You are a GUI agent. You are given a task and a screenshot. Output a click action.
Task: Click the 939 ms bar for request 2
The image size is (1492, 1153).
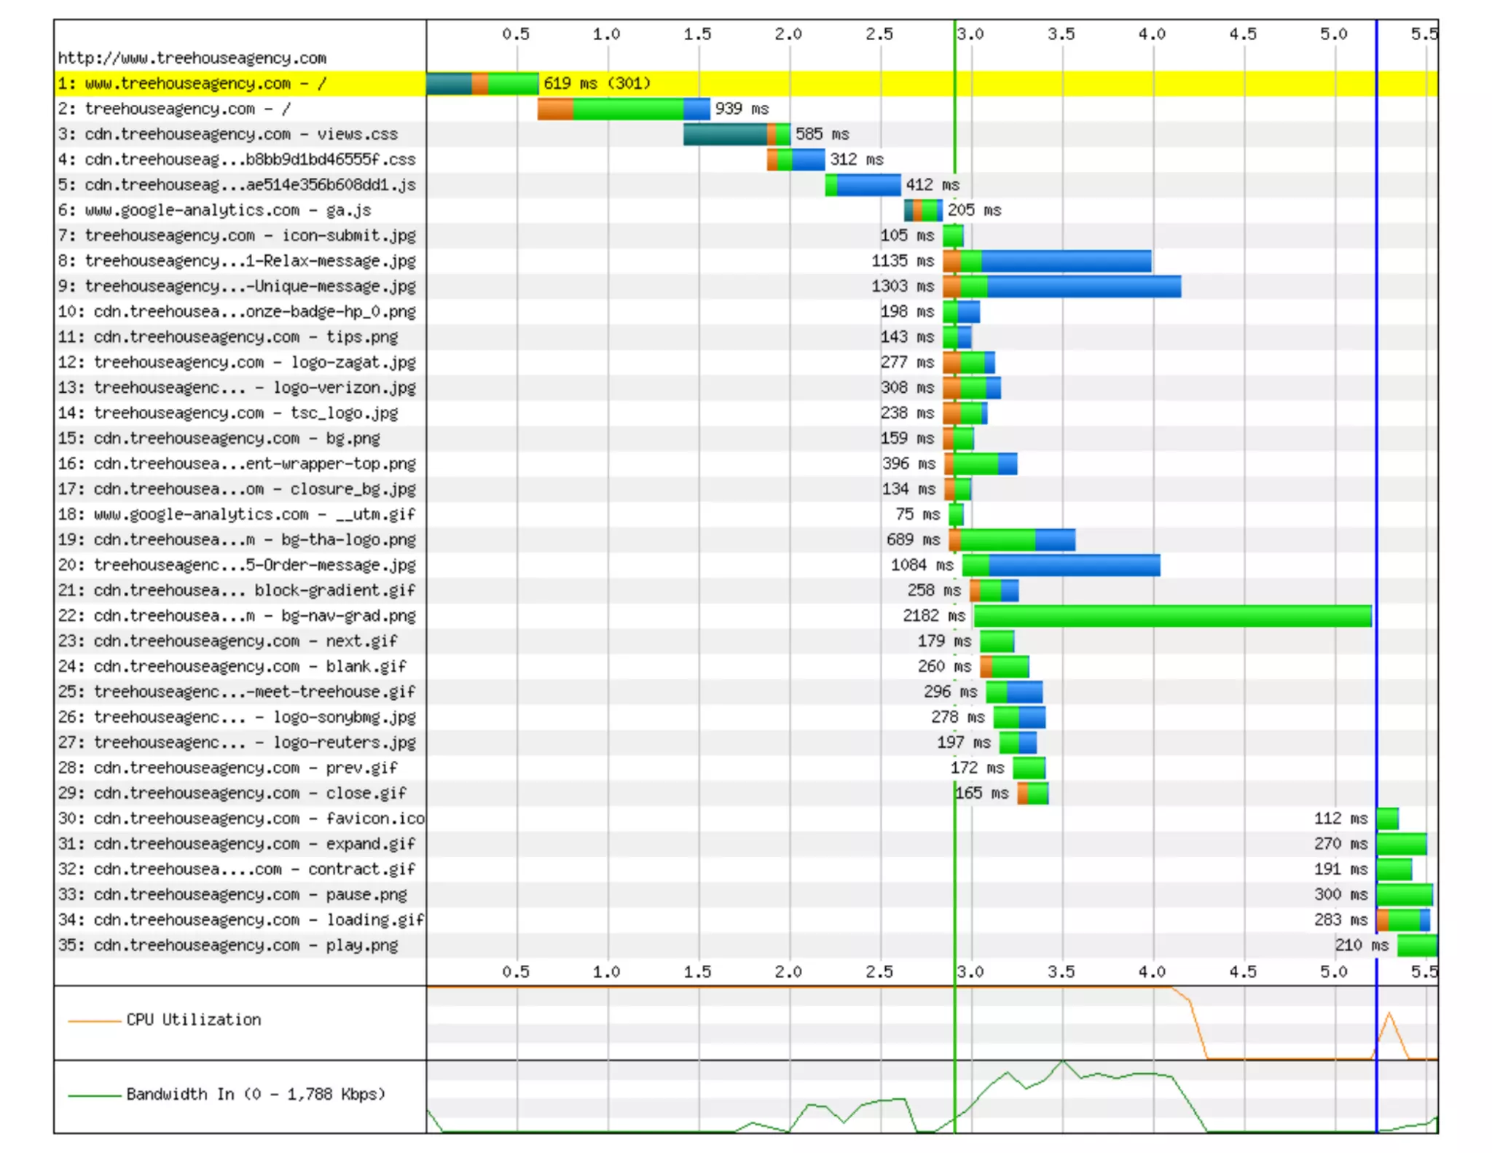click(624, 109)
